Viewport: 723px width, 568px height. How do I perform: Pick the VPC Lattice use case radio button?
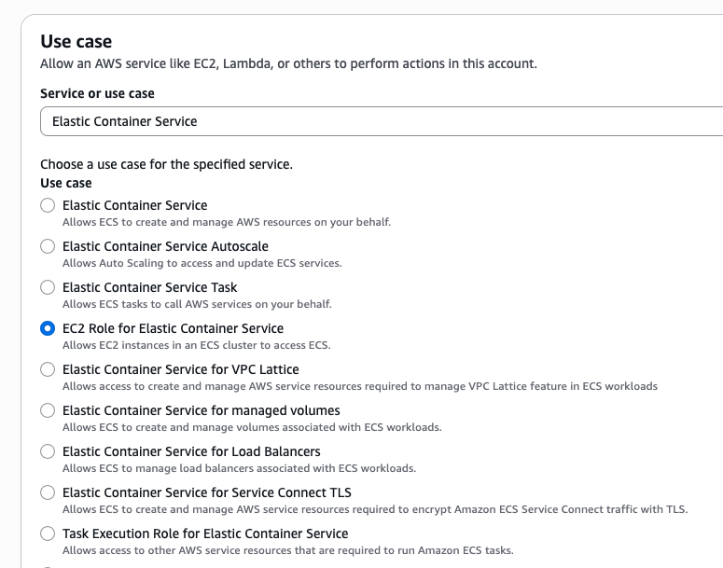pos(48,369)
